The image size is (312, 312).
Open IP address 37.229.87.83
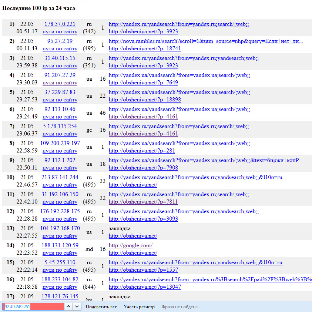pyautogui.click(x=60, y=92)
